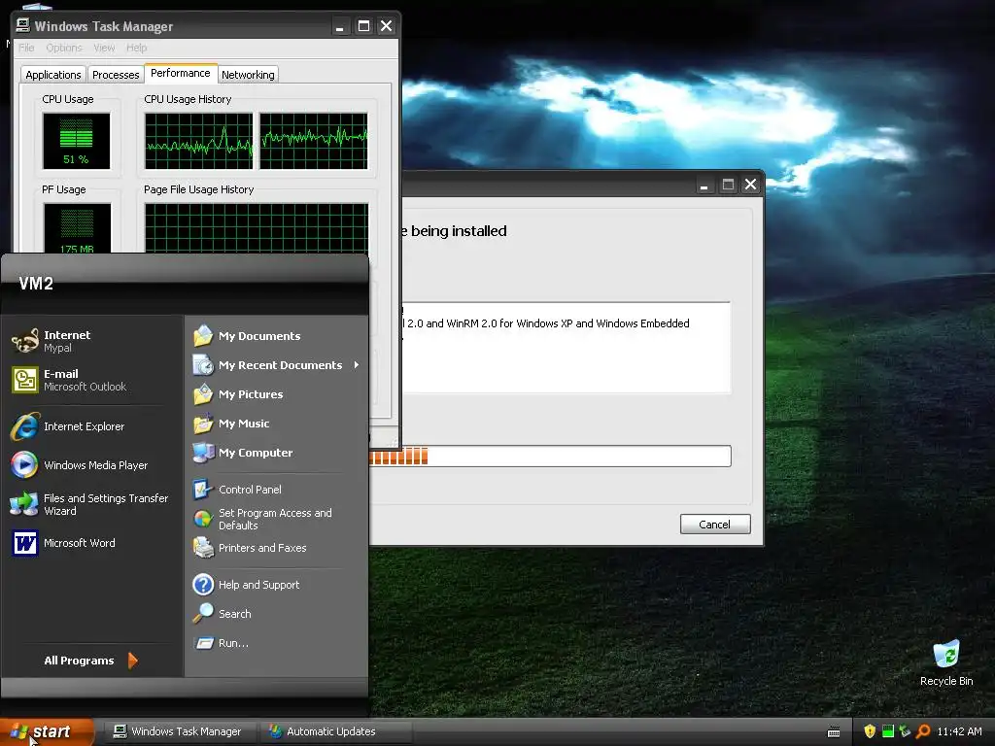The width and height of the screenshot is (995, 746).
Task: Click Recycle Bin desktop icon
Action: [x=946, y=655]
